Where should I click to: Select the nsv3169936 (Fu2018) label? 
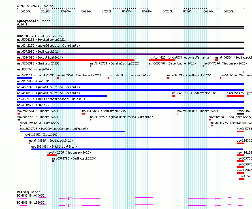point(33,81)
